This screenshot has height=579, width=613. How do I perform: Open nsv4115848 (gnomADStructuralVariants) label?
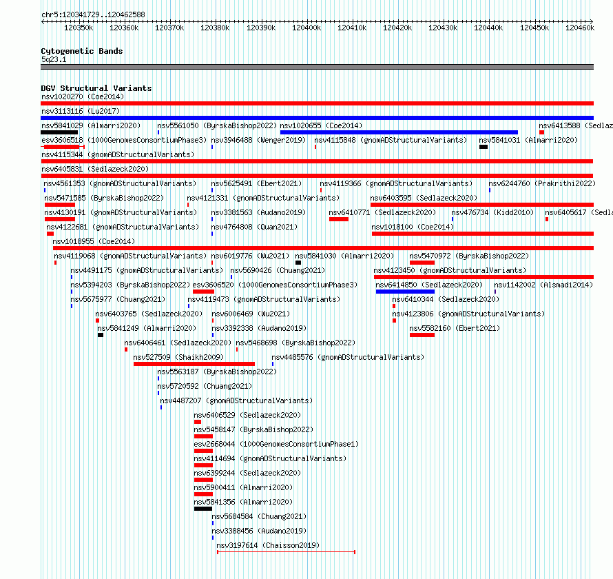[x=391, y=140]
